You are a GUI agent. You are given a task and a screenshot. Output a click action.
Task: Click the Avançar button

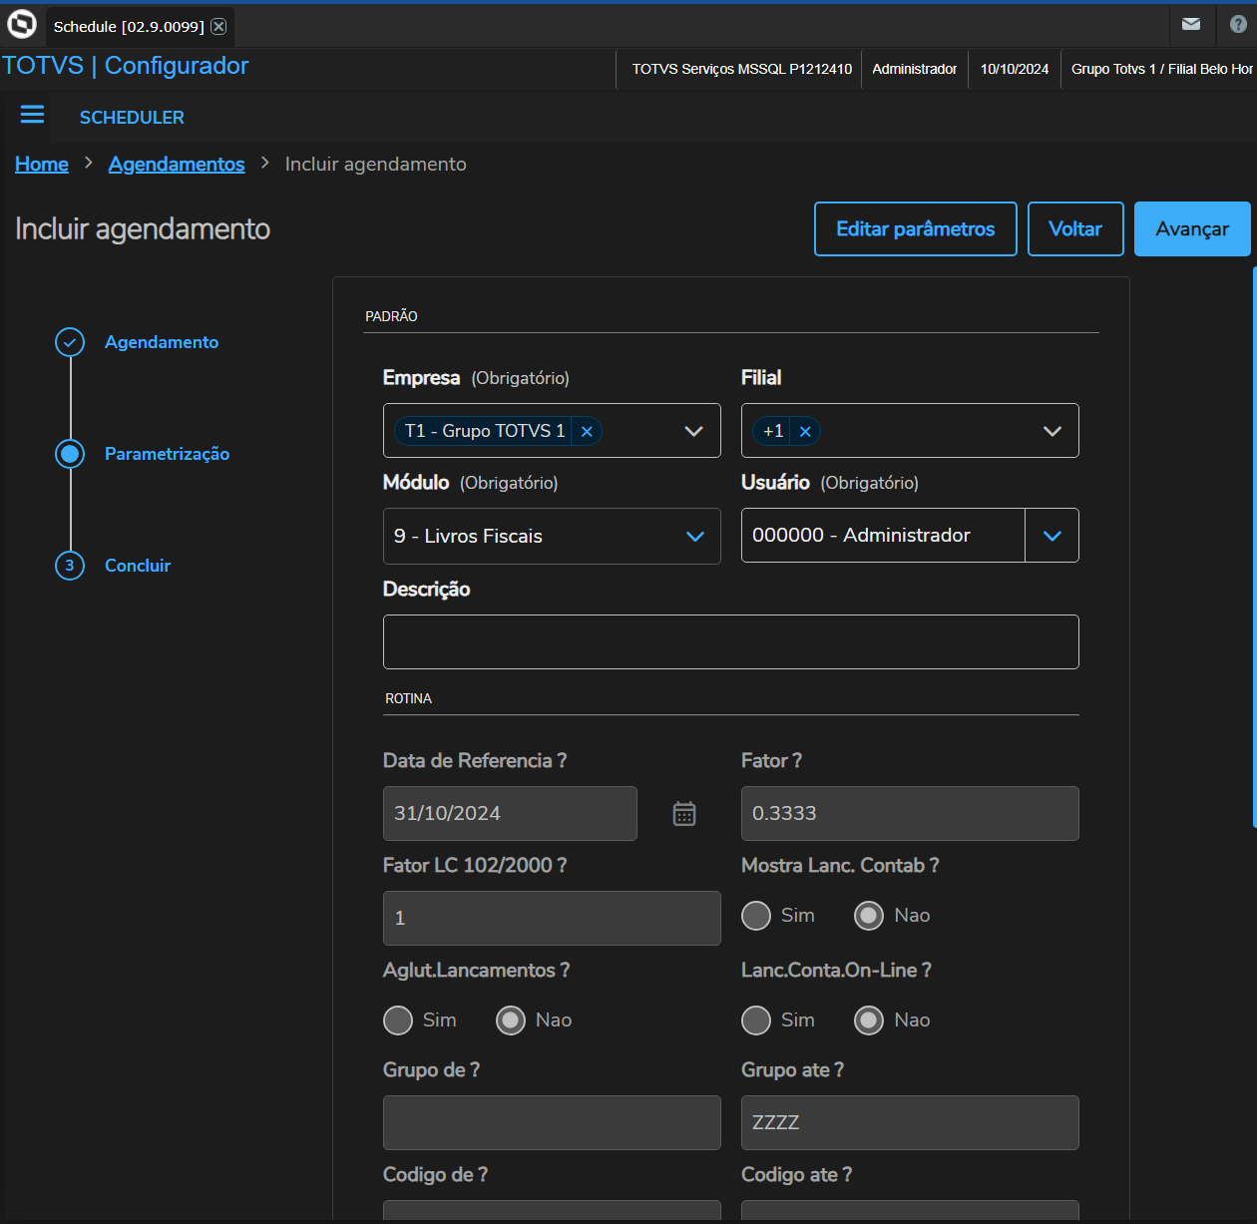tap(1191, 229)
